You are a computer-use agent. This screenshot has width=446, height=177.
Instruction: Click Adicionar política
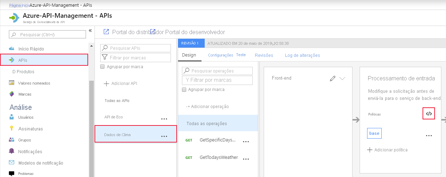point(391,150)
